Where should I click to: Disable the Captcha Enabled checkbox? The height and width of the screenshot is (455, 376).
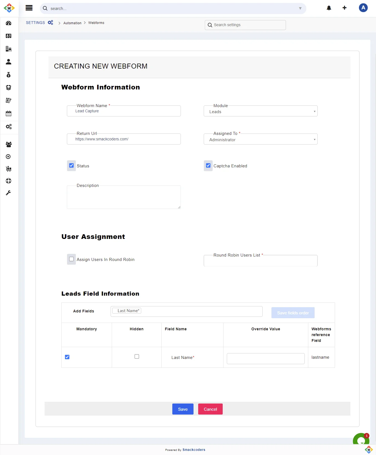click(208, 166)
